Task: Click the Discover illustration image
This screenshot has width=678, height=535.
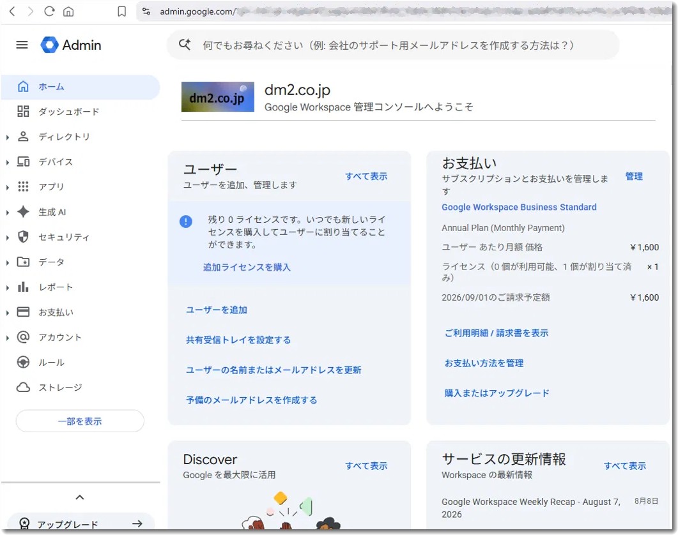Action: click(291, 510)
